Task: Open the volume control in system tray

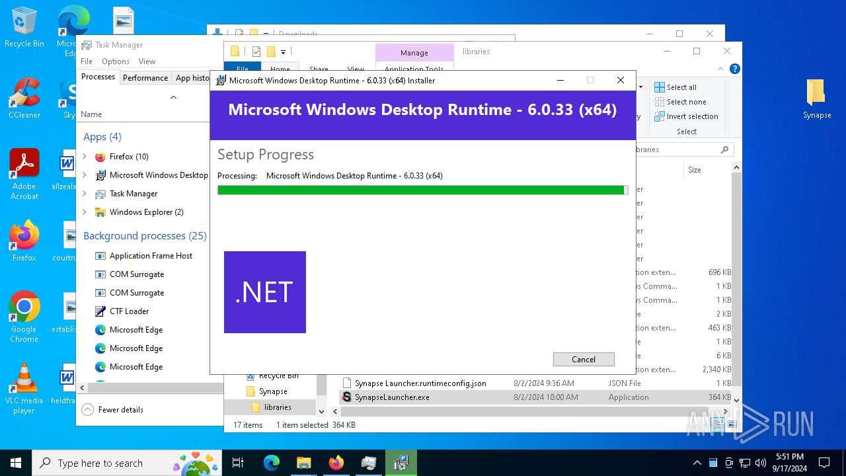Action: [761, 463]
